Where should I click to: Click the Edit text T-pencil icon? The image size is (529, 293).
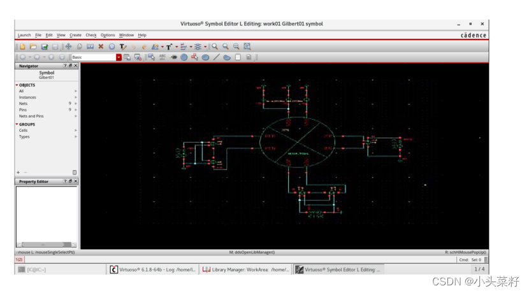123,46
